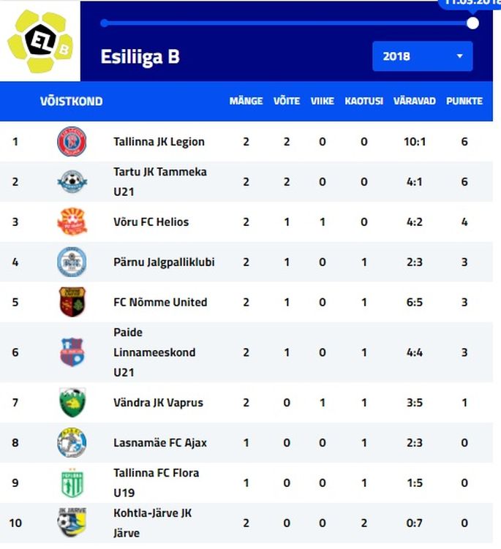
Task: Click the FC Nõmme United crest
Action: [72, 302]
